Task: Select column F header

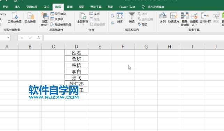Action: 123,46
